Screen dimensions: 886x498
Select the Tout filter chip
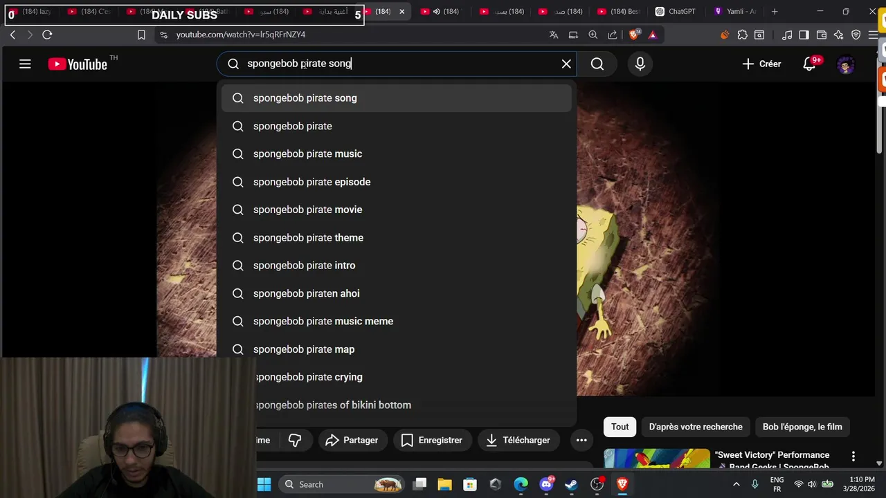coord(620,427)
